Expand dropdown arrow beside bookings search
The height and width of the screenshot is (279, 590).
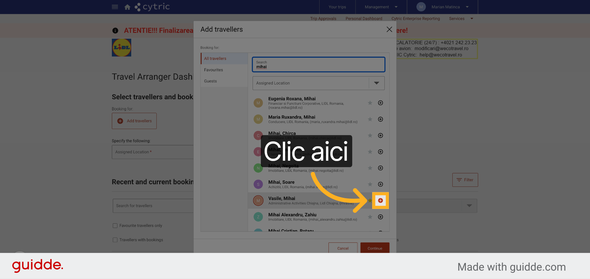[x=469, y=206]
